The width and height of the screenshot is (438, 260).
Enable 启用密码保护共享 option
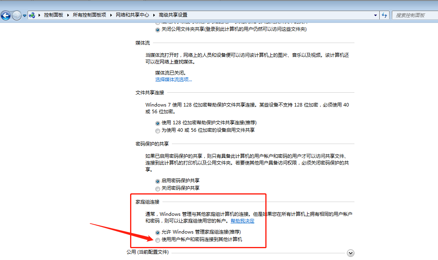pos(157,181)
